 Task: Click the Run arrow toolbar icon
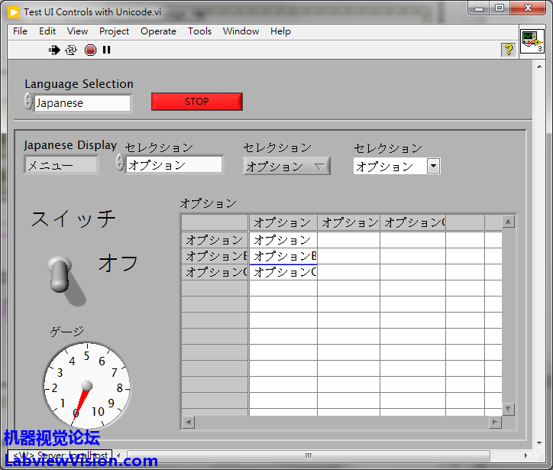54,50
